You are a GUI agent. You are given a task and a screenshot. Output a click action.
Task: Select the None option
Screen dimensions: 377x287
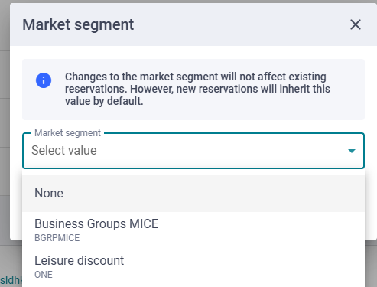point(193,194)
